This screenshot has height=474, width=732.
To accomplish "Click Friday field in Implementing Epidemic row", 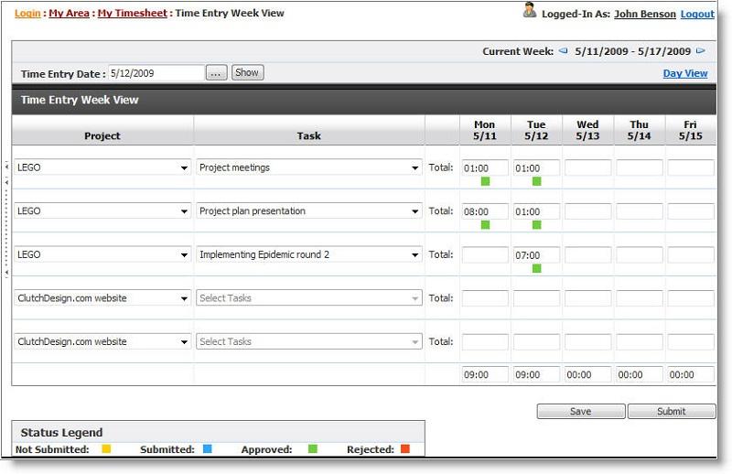I will tap(691, 254).
